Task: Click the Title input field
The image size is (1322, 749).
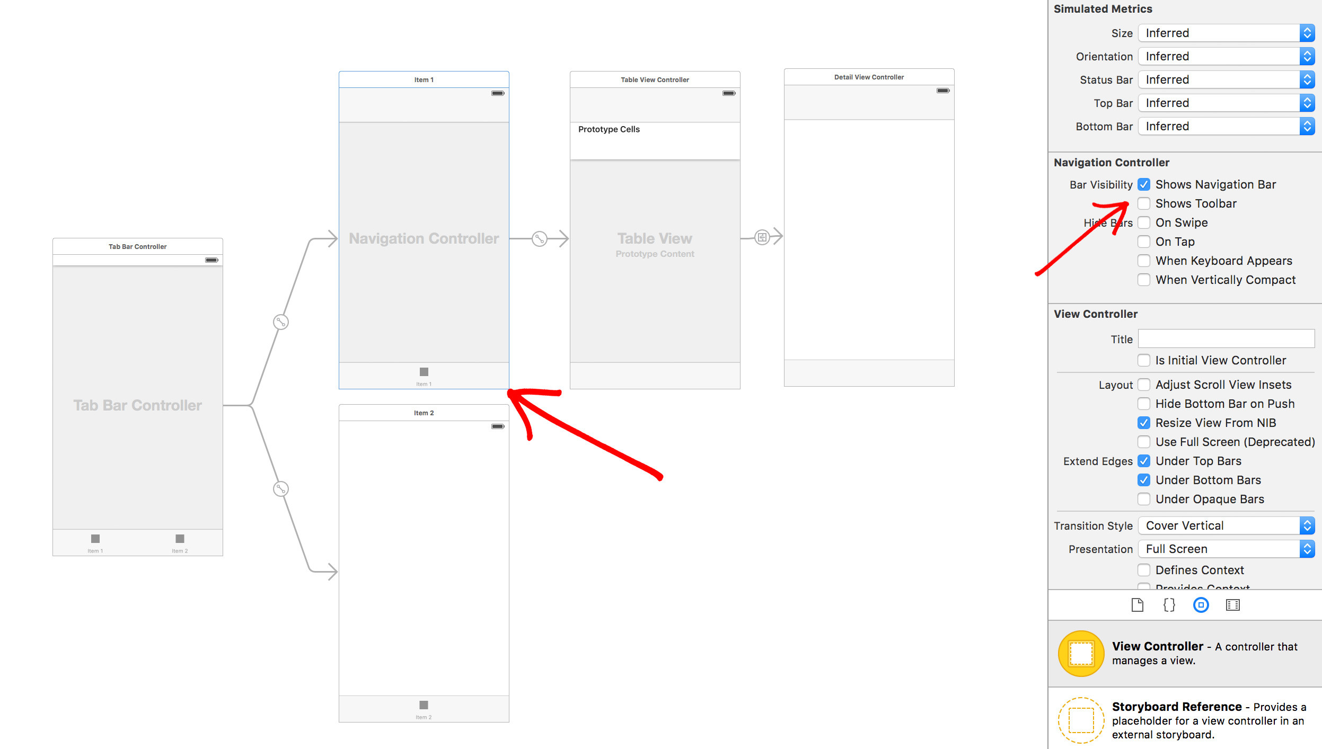Action: click(1226, 338)
